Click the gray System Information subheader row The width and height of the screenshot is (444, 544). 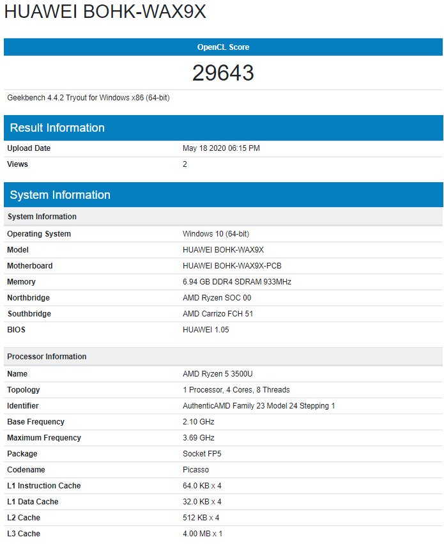click(223, 217)
